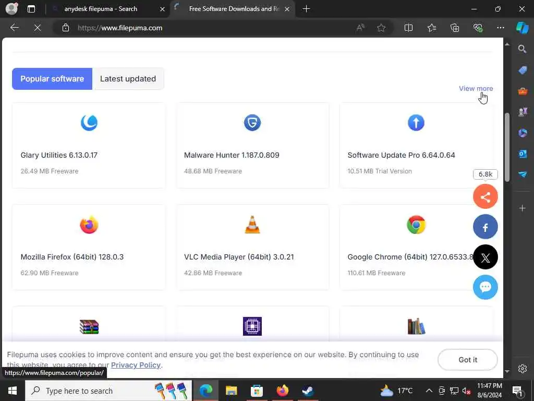Open the Edge sidebar Microsoft 365 icon

click(x=523, y=133)
